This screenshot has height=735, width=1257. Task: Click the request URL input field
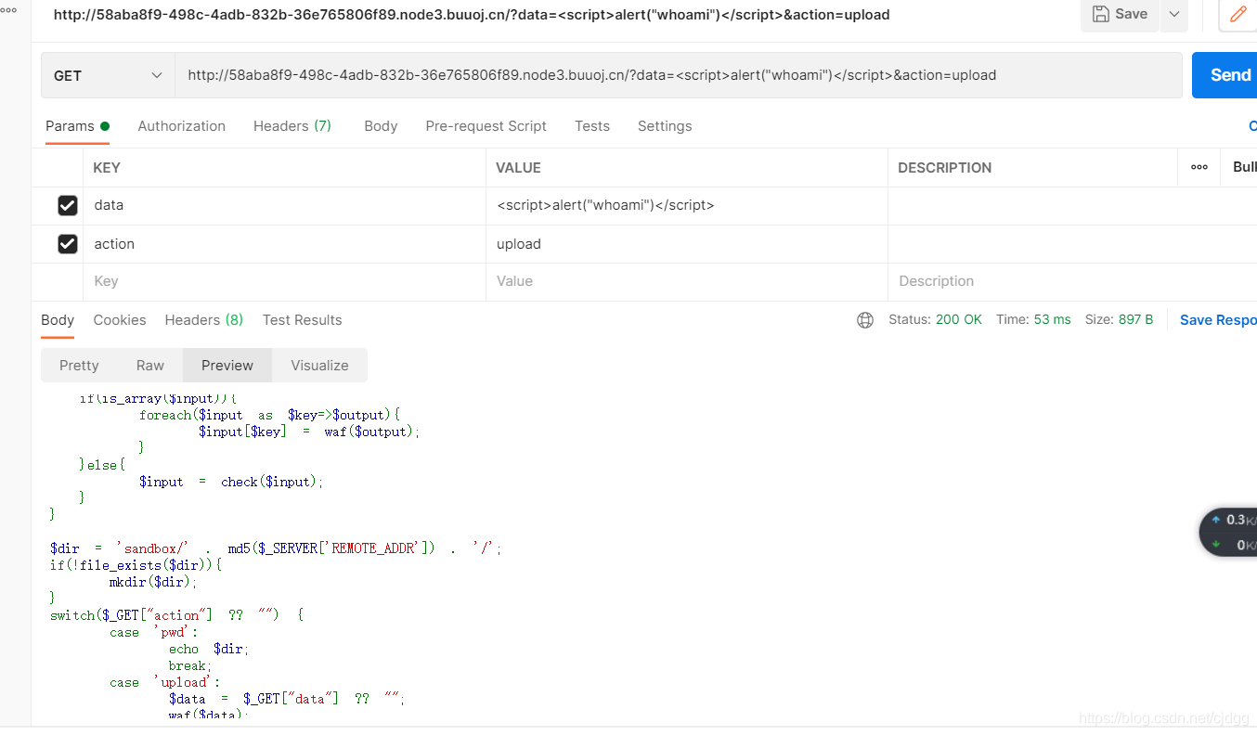tap(679, 75)
